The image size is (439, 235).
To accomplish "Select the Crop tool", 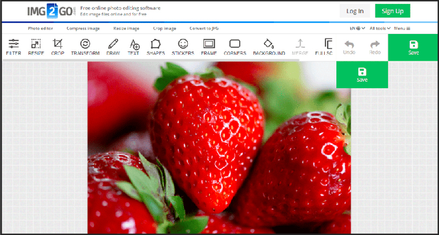I will click(58, 47).
